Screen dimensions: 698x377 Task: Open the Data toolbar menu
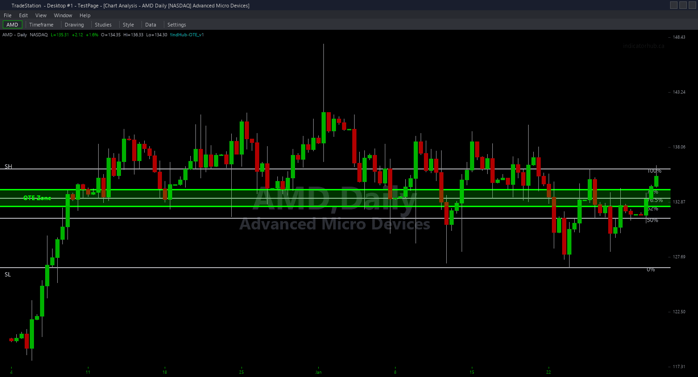(x=151, y=24)
